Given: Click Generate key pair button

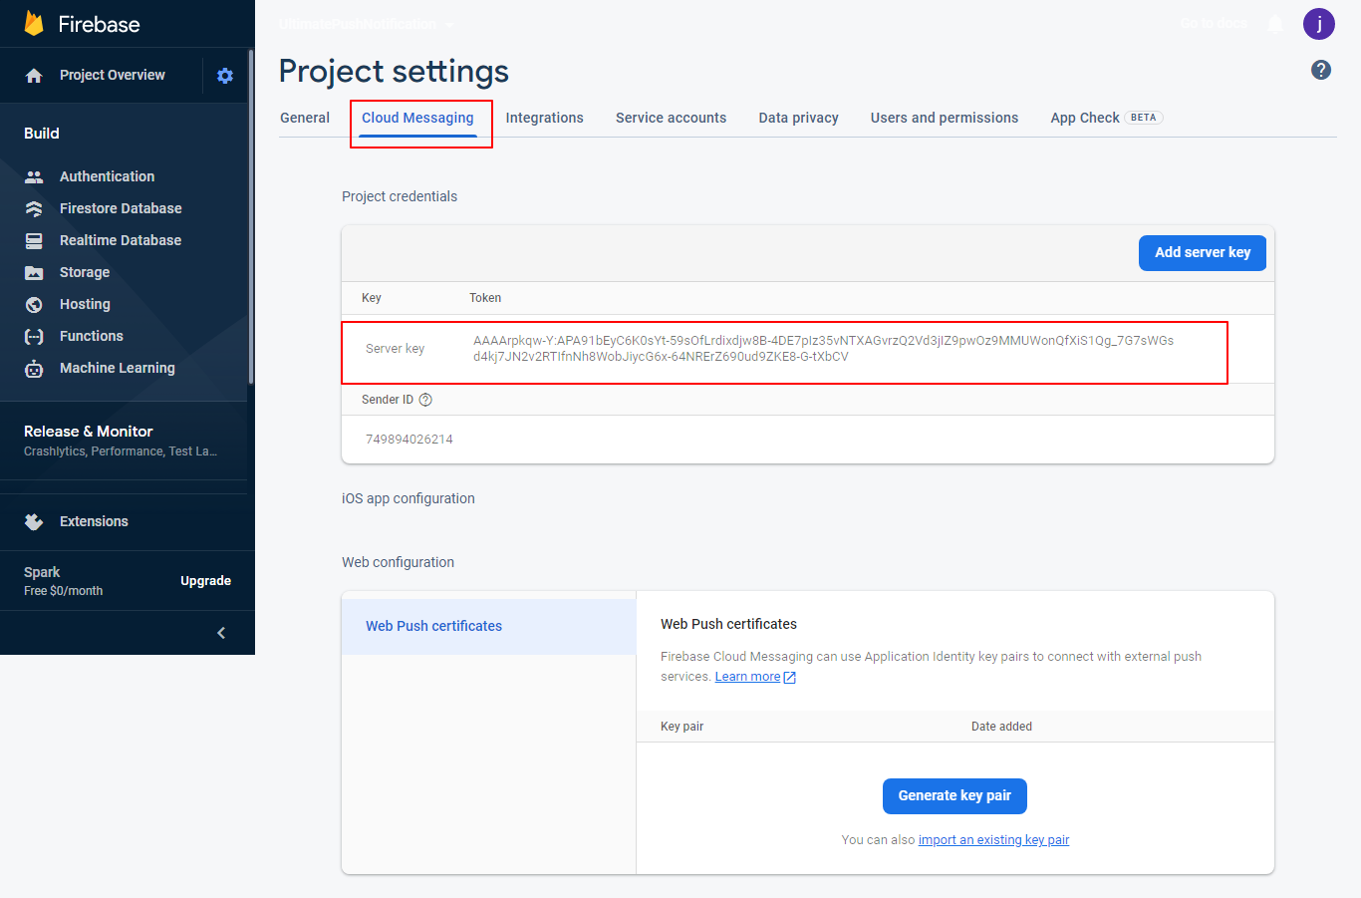Looking at the screenshot, I should (x=954, y=796).
